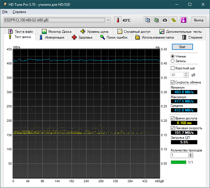Decrease Количество проходов value

pos(190,156)
